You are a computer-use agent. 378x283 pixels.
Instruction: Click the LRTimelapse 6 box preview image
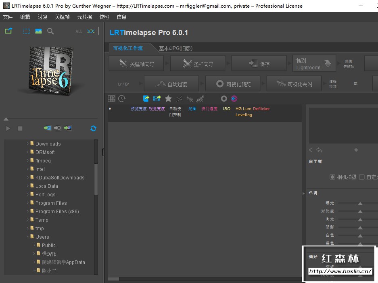[x=51, y=71]
